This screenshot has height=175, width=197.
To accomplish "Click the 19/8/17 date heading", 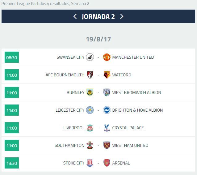I will tap(98, 39).
